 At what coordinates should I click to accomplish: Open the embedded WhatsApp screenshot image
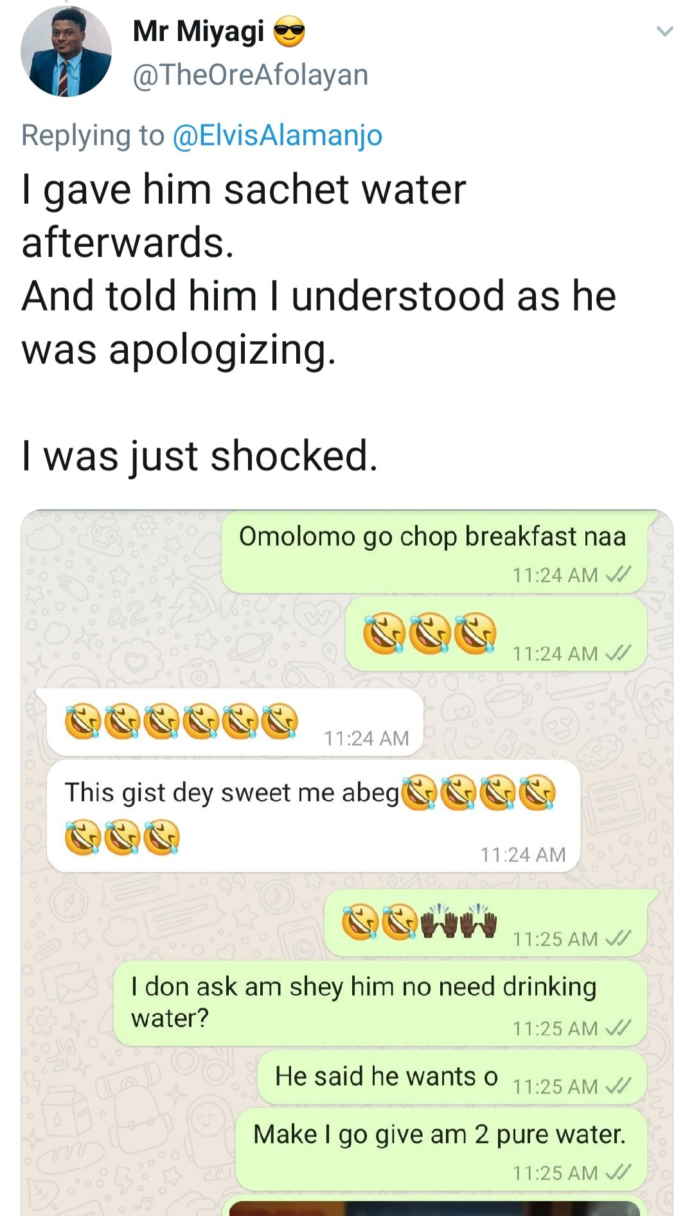347,863
